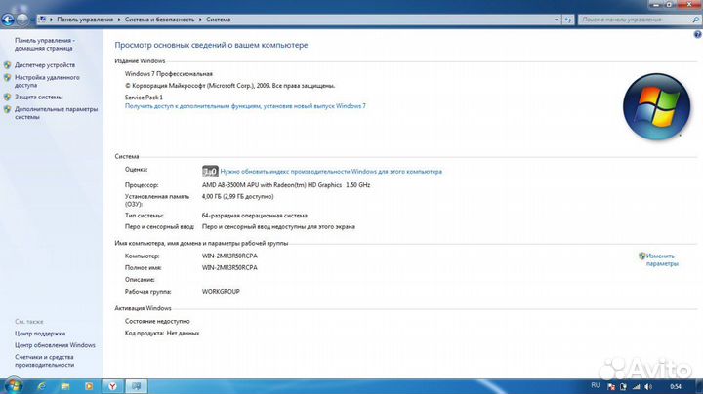Click the large Windows logo image
703x394 pixels.
[x=655, y=104]
